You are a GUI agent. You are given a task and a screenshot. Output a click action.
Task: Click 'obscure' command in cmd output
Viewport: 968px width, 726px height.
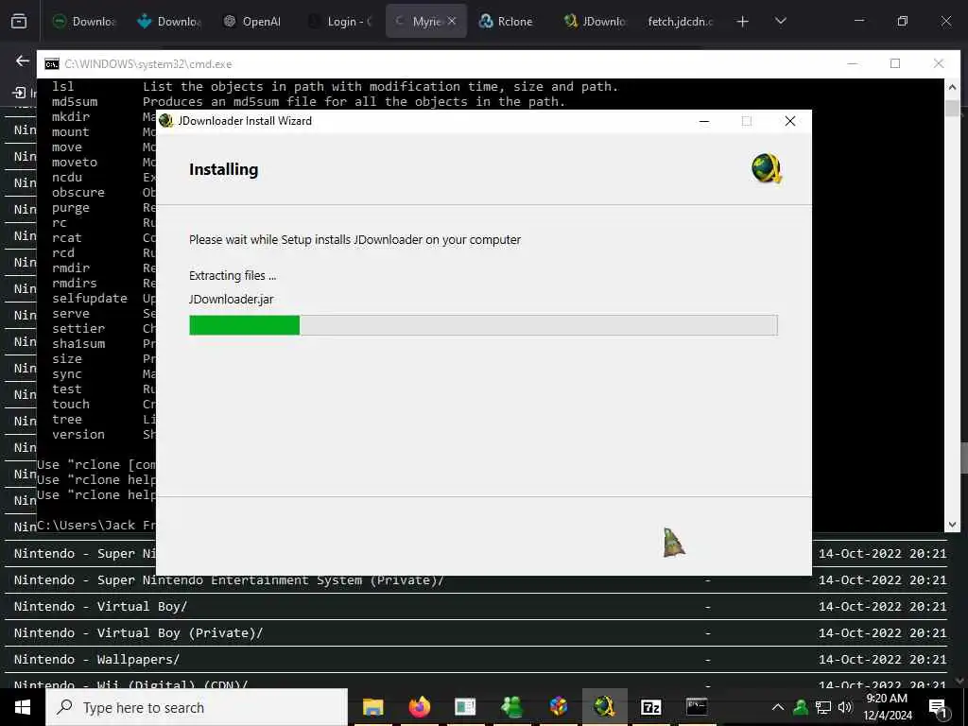click(78, 193)
